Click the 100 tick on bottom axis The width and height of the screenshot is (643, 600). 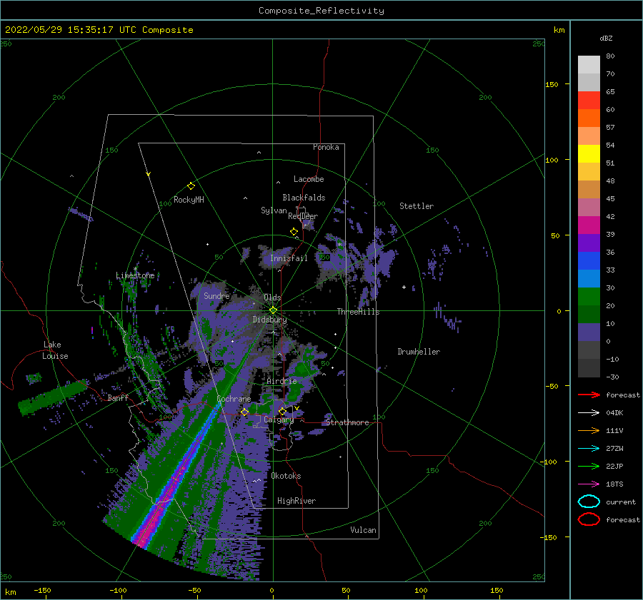tap(421, 590)
